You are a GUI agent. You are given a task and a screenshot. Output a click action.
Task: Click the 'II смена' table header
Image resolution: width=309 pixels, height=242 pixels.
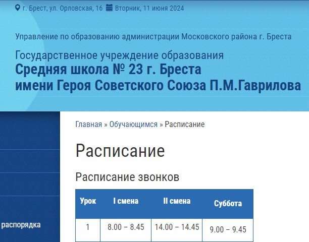177,201
